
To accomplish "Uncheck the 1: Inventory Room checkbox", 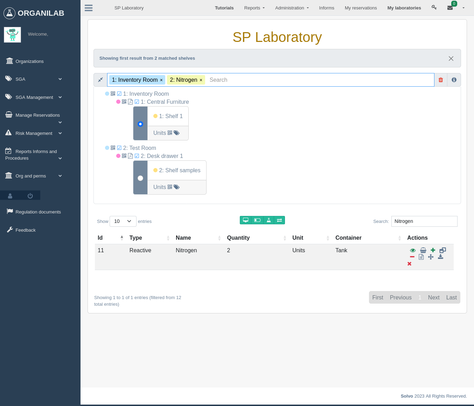I will point(119,94).
